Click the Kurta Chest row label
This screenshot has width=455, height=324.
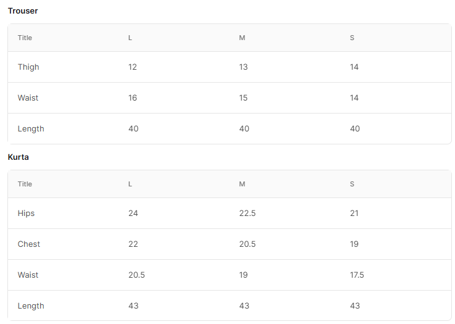coord(29,244)
